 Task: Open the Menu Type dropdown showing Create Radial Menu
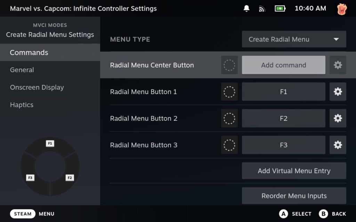[294, 39]
